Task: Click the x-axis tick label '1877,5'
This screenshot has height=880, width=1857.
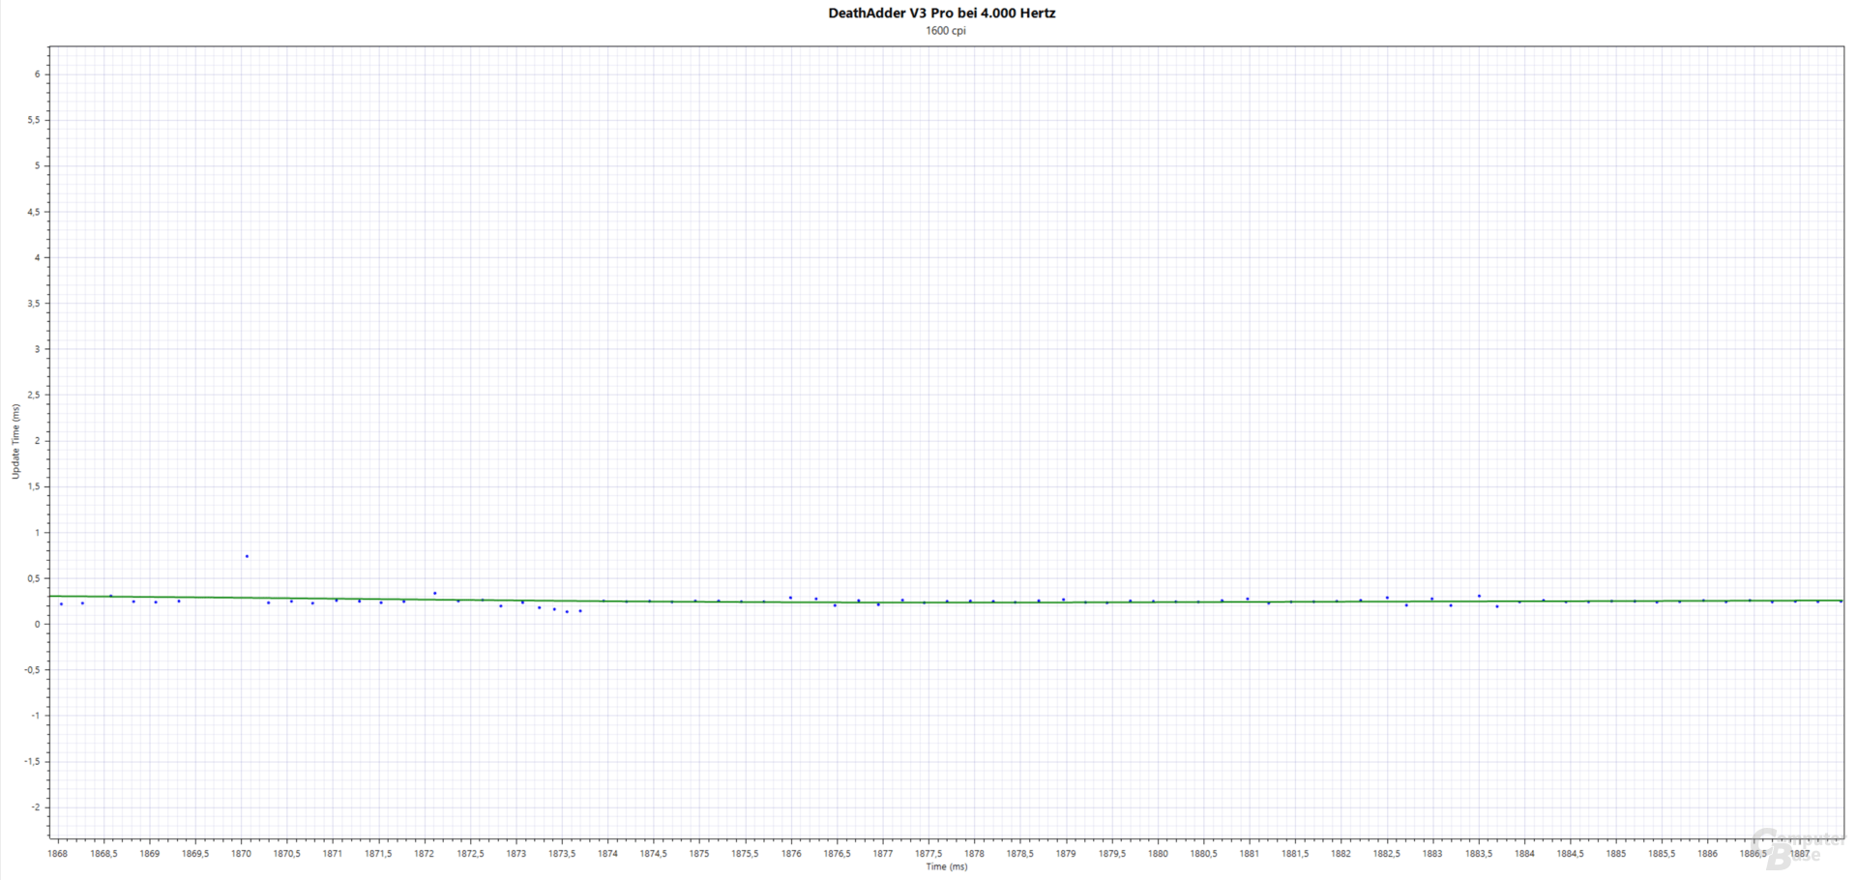Action: pos(928,854)
